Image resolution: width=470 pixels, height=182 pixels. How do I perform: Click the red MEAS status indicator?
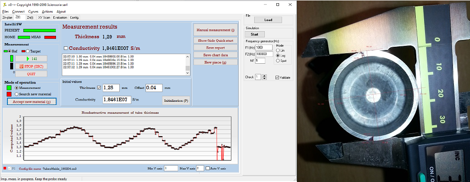(50, 37)
